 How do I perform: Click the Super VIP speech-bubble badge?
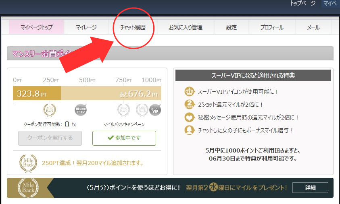[155, 109]
